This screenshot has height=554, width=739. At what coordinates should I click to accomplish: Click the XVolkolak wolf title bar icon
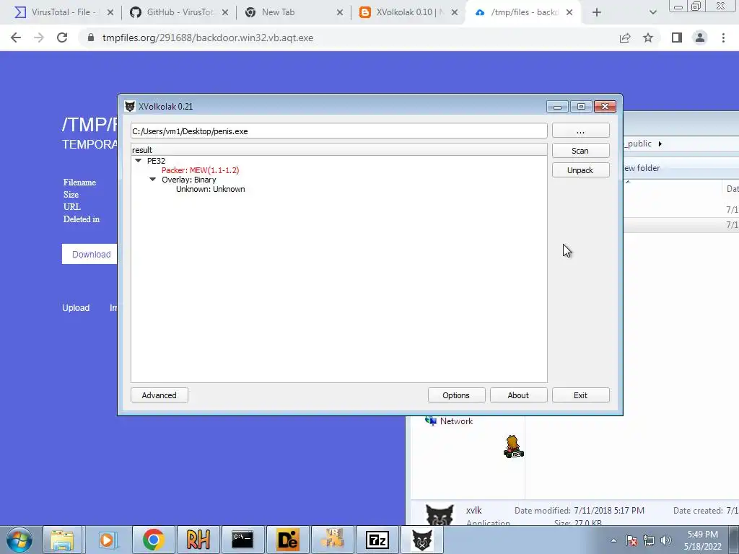[130, 107]
